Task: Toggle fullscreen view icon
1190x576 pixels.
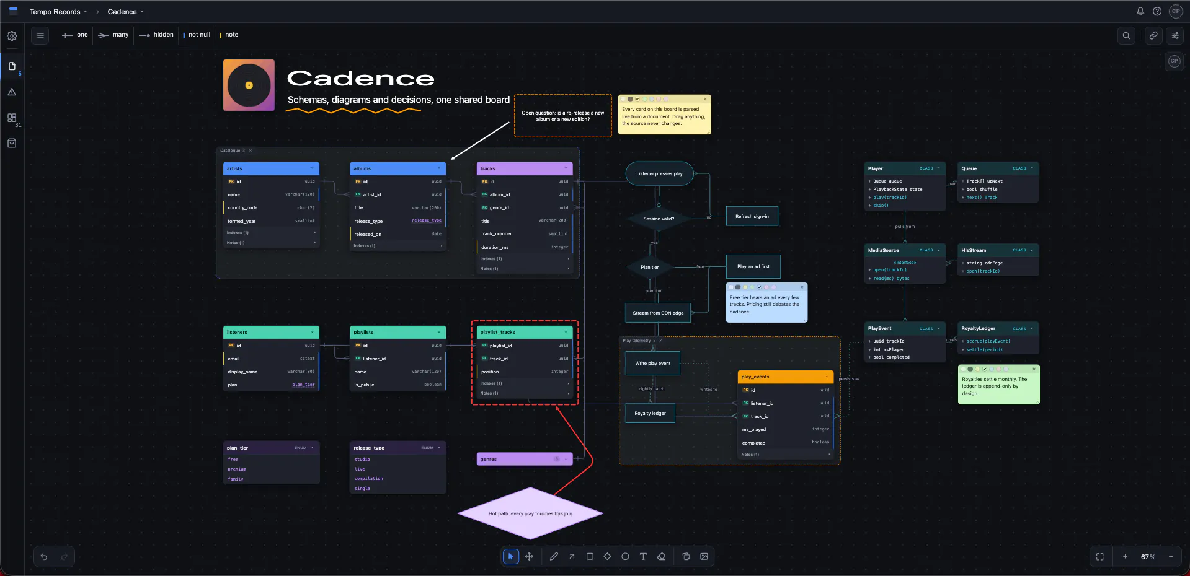Action: (x=1100, y=557)
